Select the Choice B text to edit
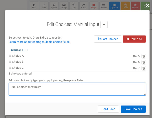Image resolution: width=152 pixels, height=118 pixels. 18,62
